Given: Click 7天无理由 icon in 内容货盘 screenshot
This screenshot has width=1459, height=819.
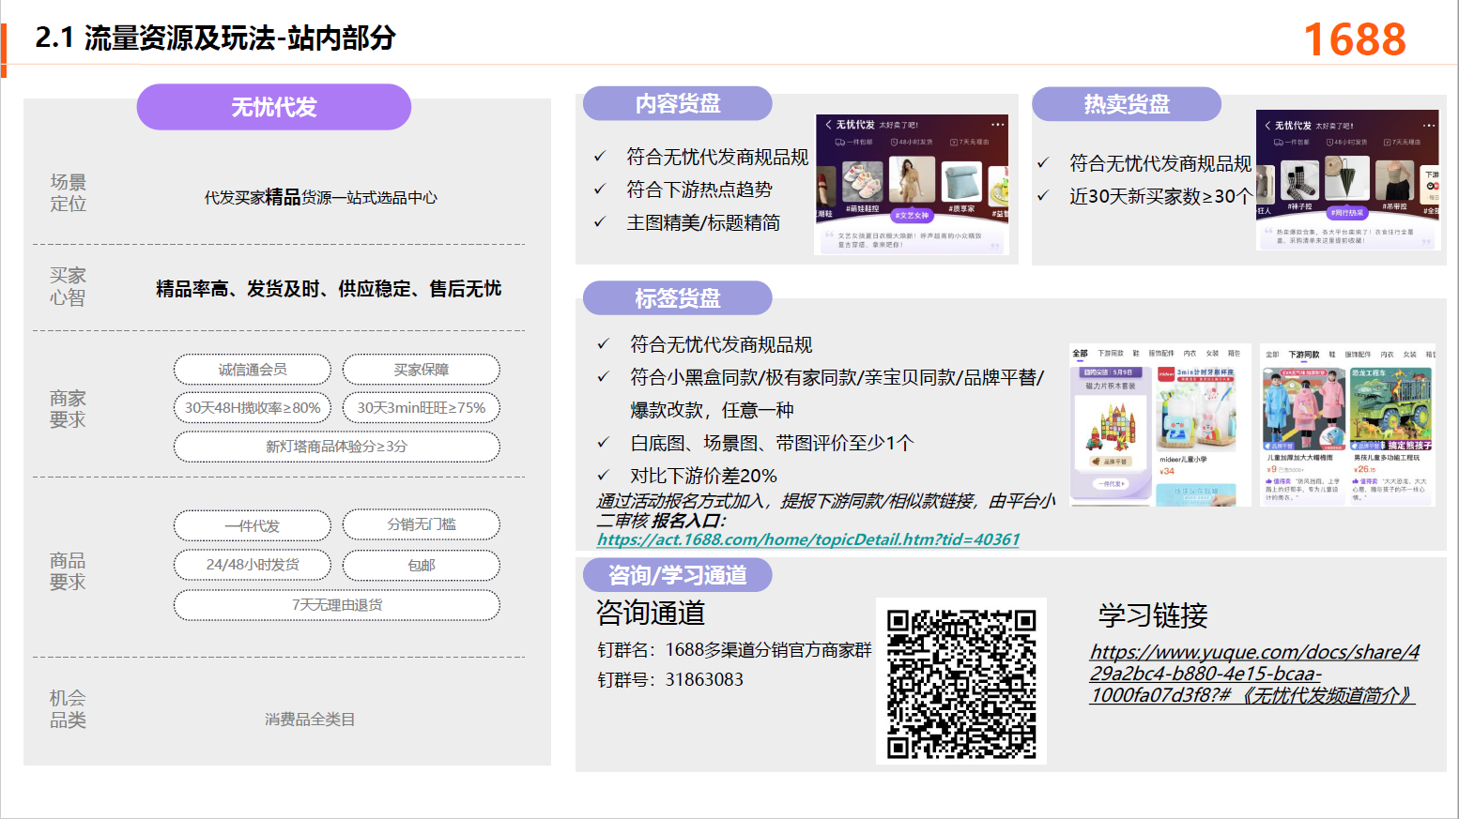Looking at the screenshot, I should click(953, 143).
